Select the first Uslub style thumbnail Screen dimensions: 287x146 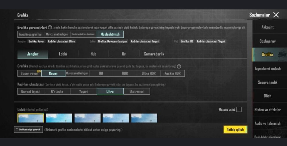(x=31, y=118)
